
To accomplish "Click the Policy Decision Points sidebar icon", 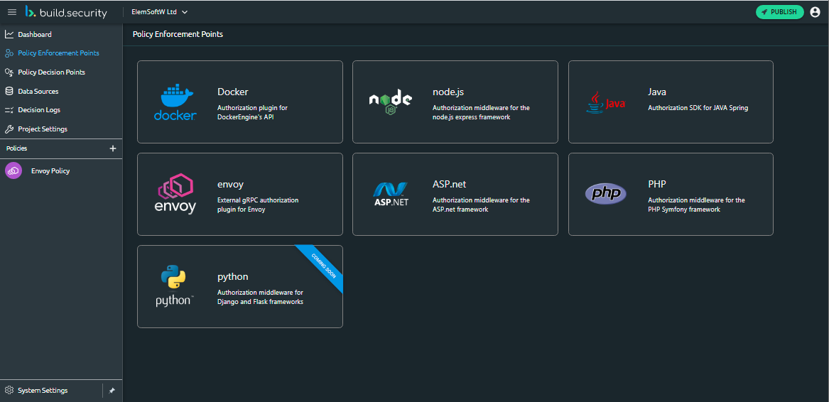I will [9, 72].
